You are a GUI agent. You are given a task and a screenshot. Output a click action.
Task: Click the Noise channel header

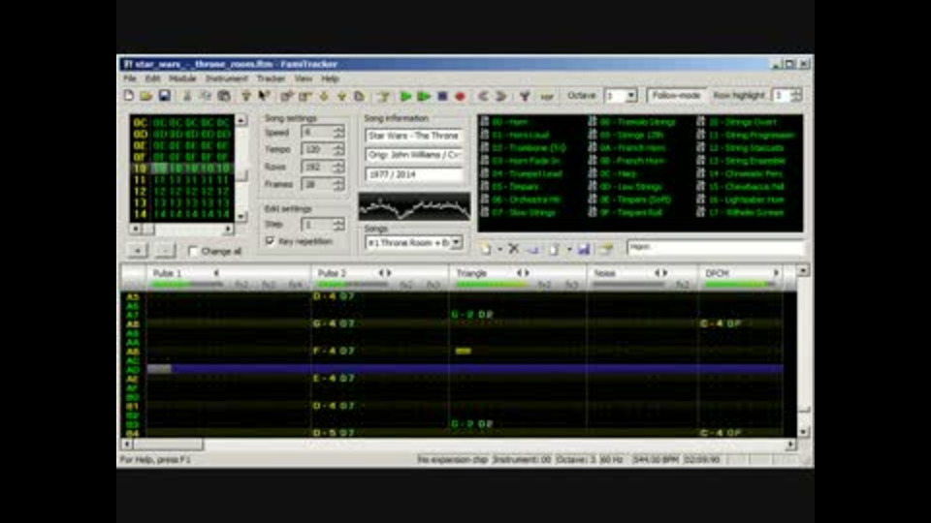642,278
